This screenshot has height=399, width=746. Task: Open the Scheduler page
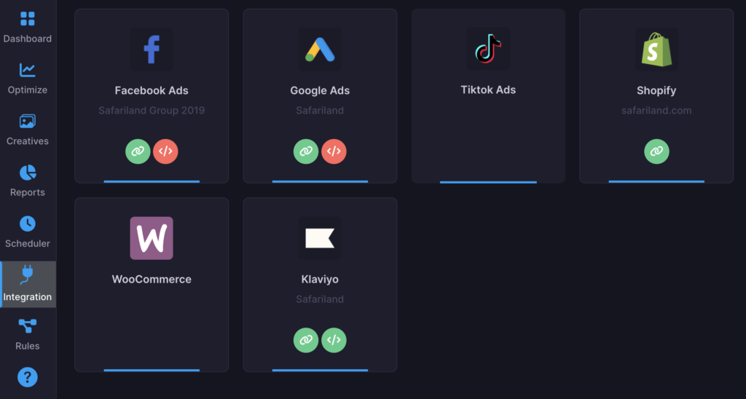pos(28,232)
